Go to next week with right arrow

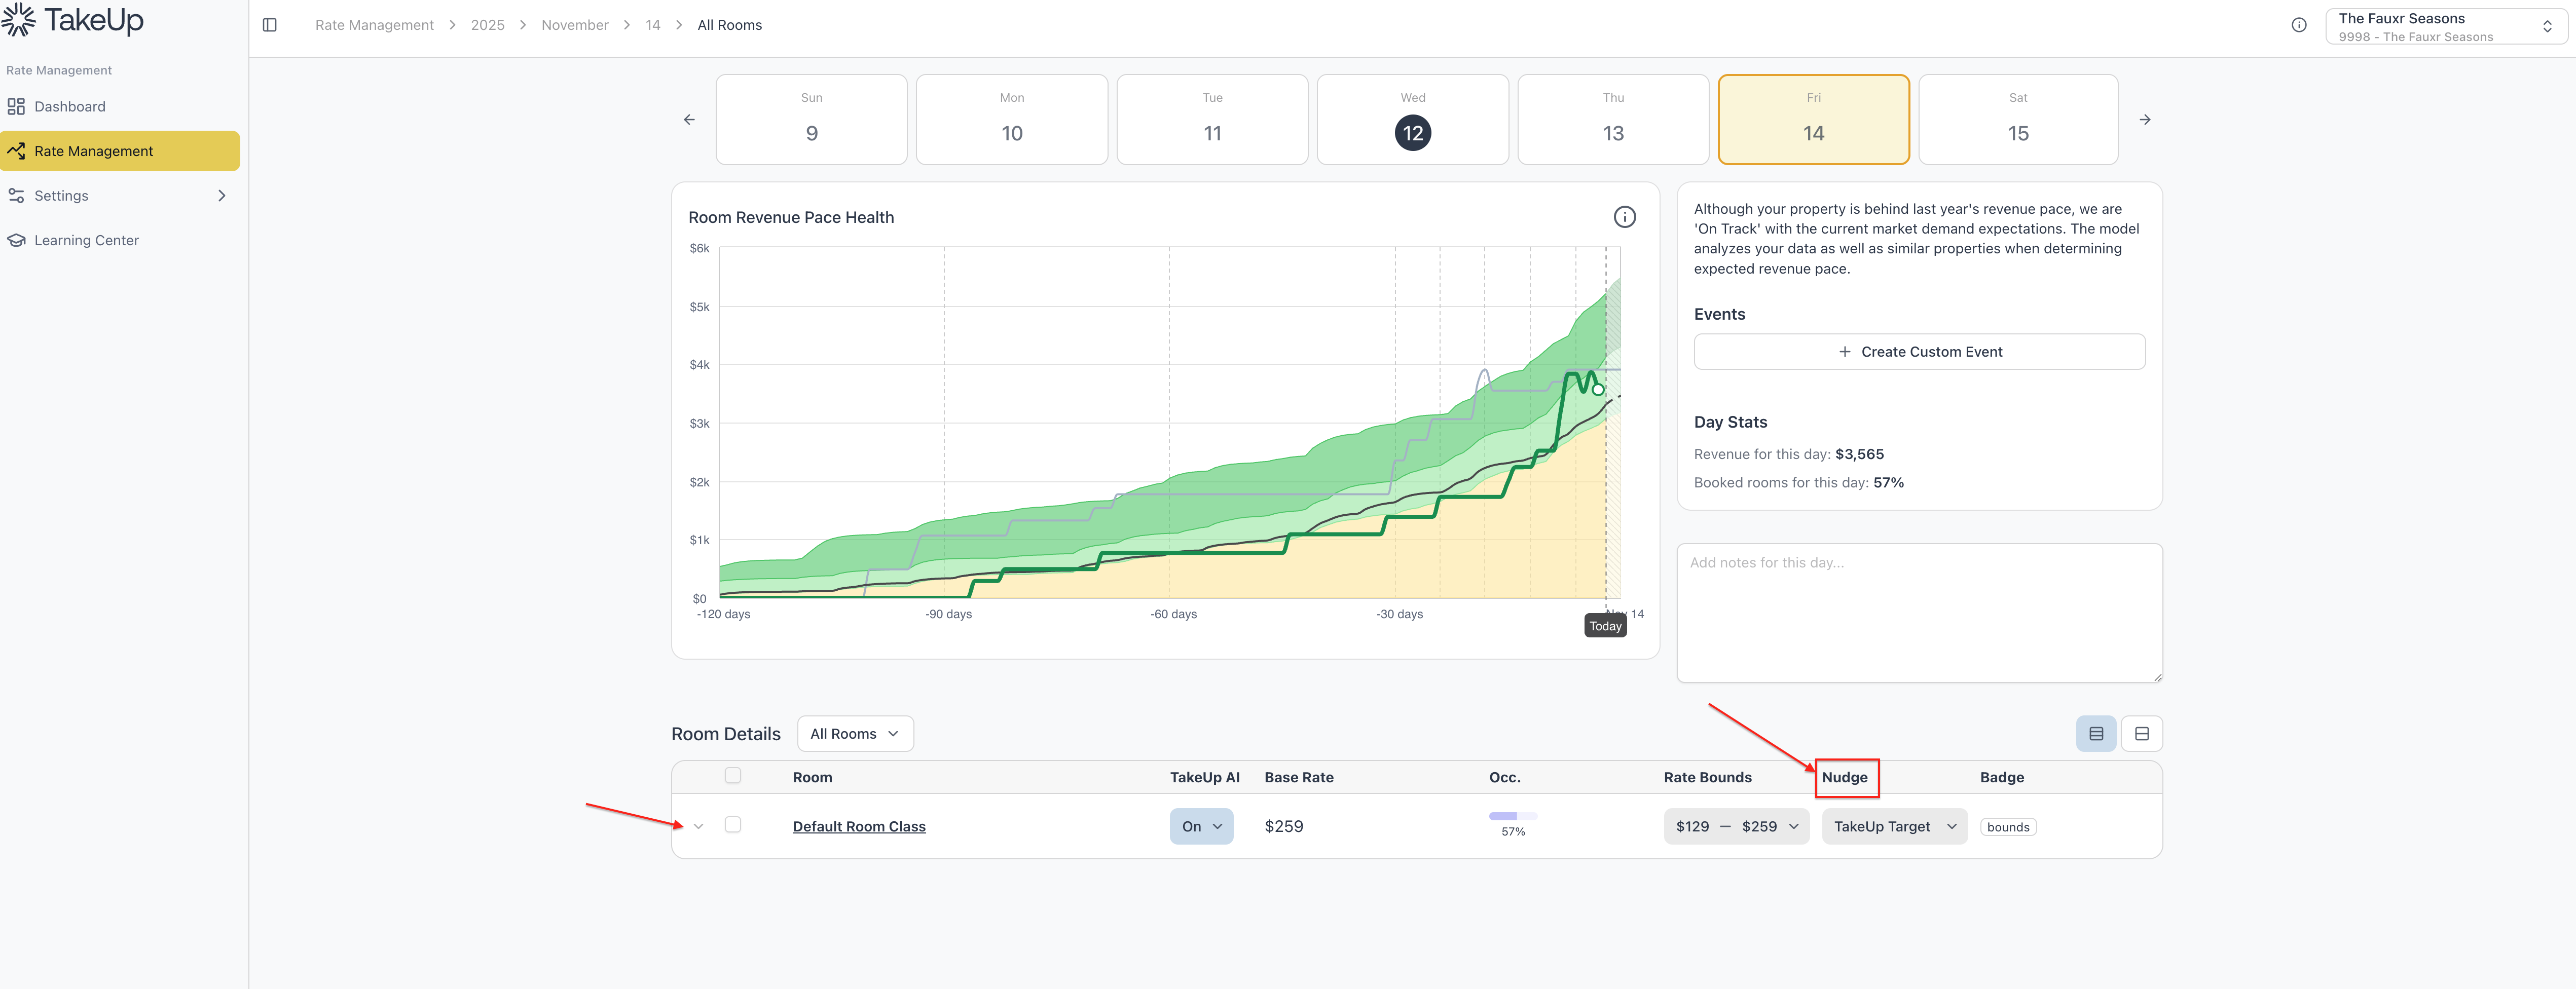click(2144, 120)
